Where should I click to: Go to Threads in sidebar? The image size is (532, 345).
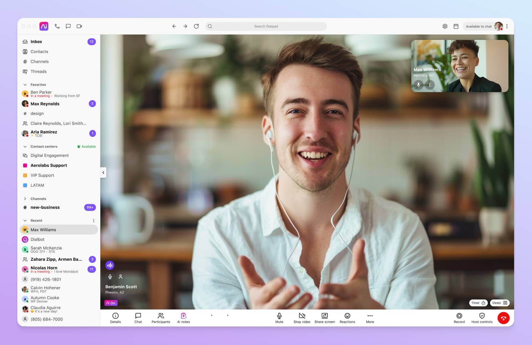[38, 72]
